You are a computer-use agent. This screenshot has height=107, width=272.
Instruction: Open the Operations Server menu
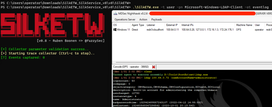(125, 19)
